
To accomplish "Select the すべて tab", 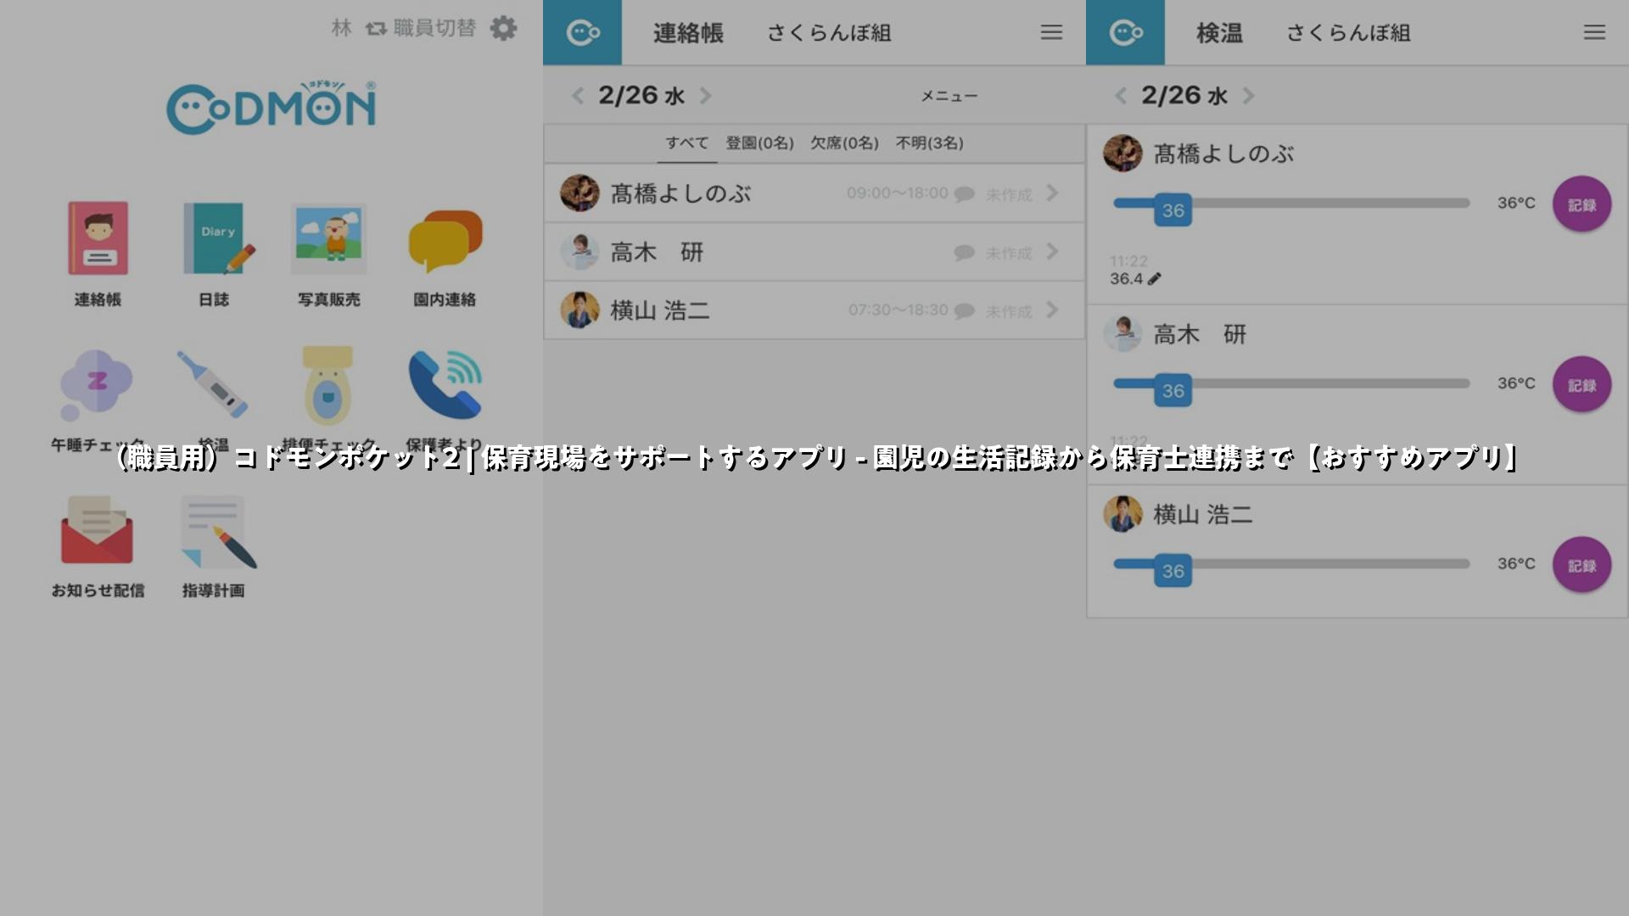I will pos(686,142).
